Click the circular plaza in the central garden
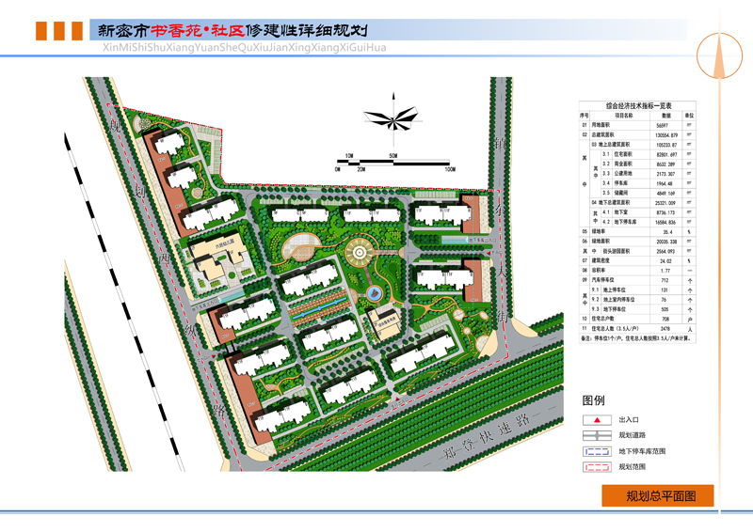The image size is (753, 532). point(359,252)
